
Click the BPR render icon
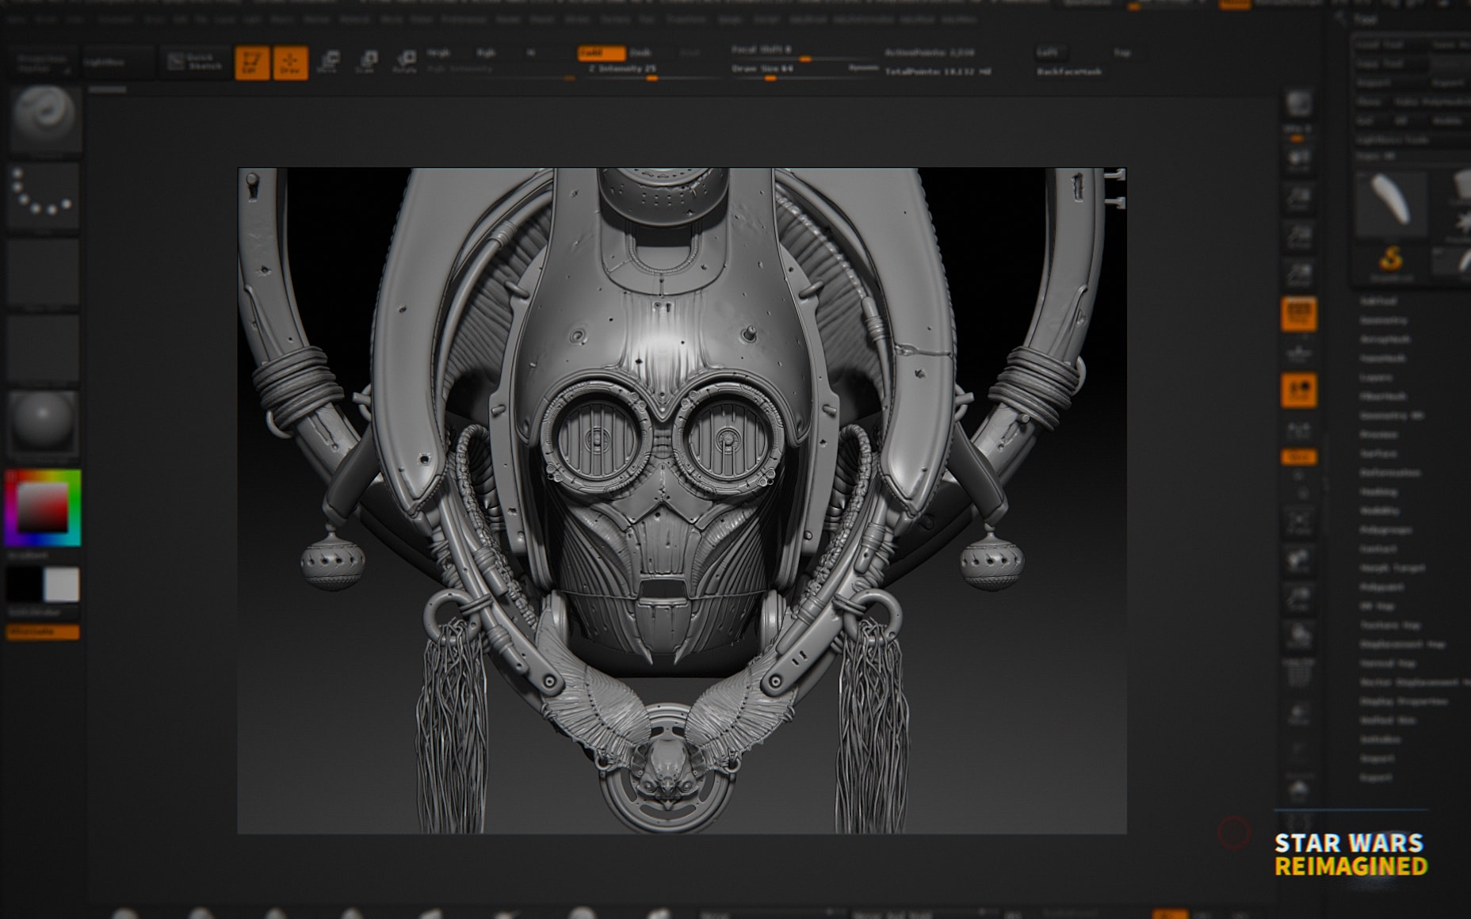1298,105
